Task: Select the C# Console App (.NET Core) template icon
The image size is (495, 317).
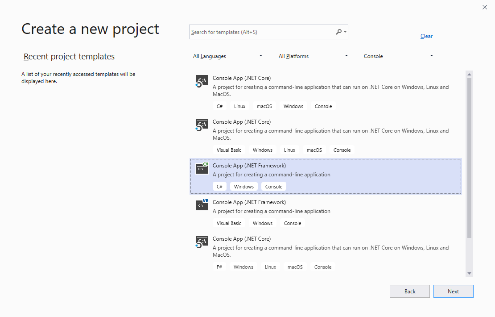Action: click(202, 80)
